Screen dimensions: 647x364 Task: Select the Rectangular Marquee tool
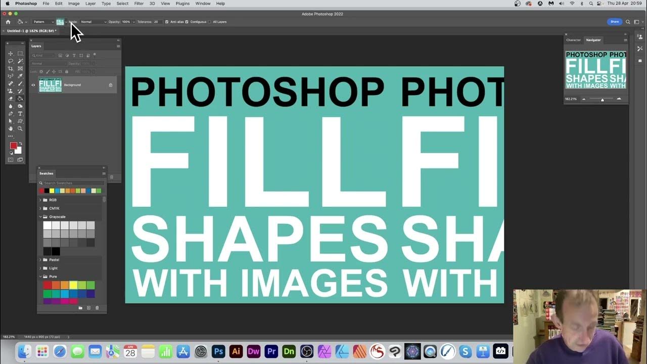coord(20,54)
